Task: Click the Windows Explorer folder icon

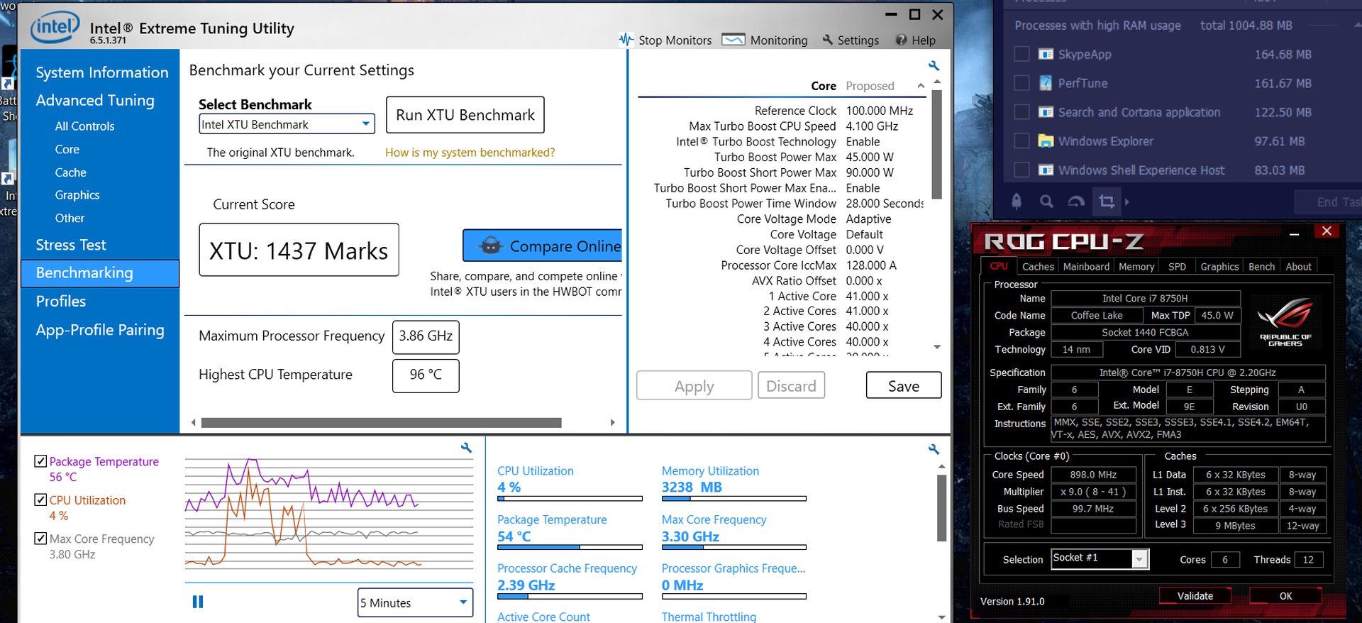Action: 1046,141
